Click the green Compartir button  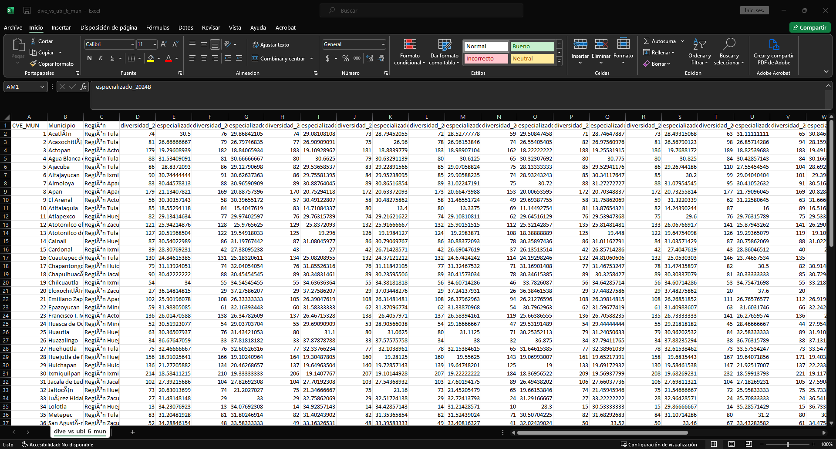tap(809, 28)
